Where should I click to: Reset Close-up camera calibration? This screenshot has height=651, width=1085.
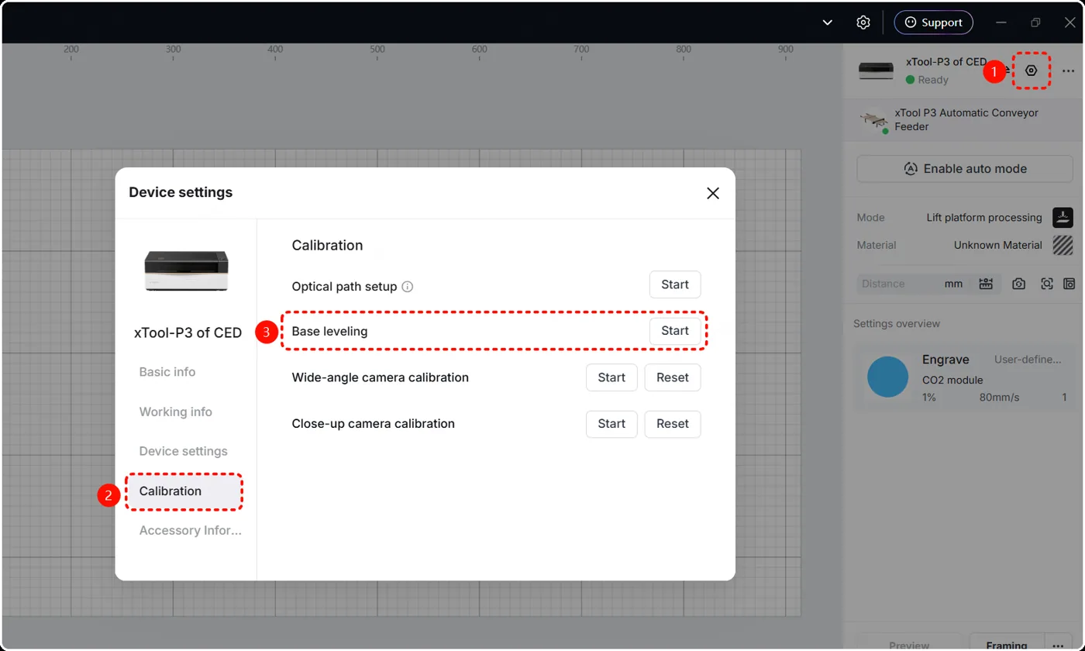tap(673, 424)
